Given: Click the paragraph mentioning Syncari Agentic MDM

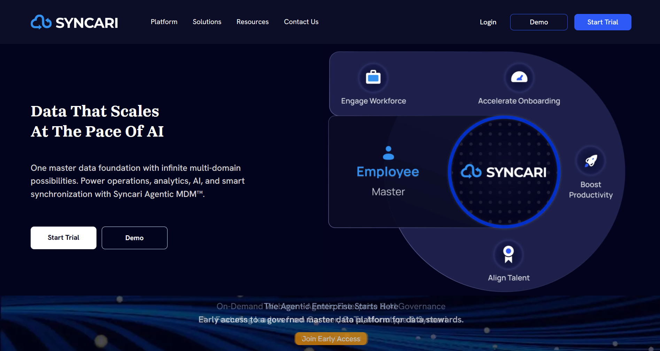Looking at the screenshot, I should (x=138, y=181).
